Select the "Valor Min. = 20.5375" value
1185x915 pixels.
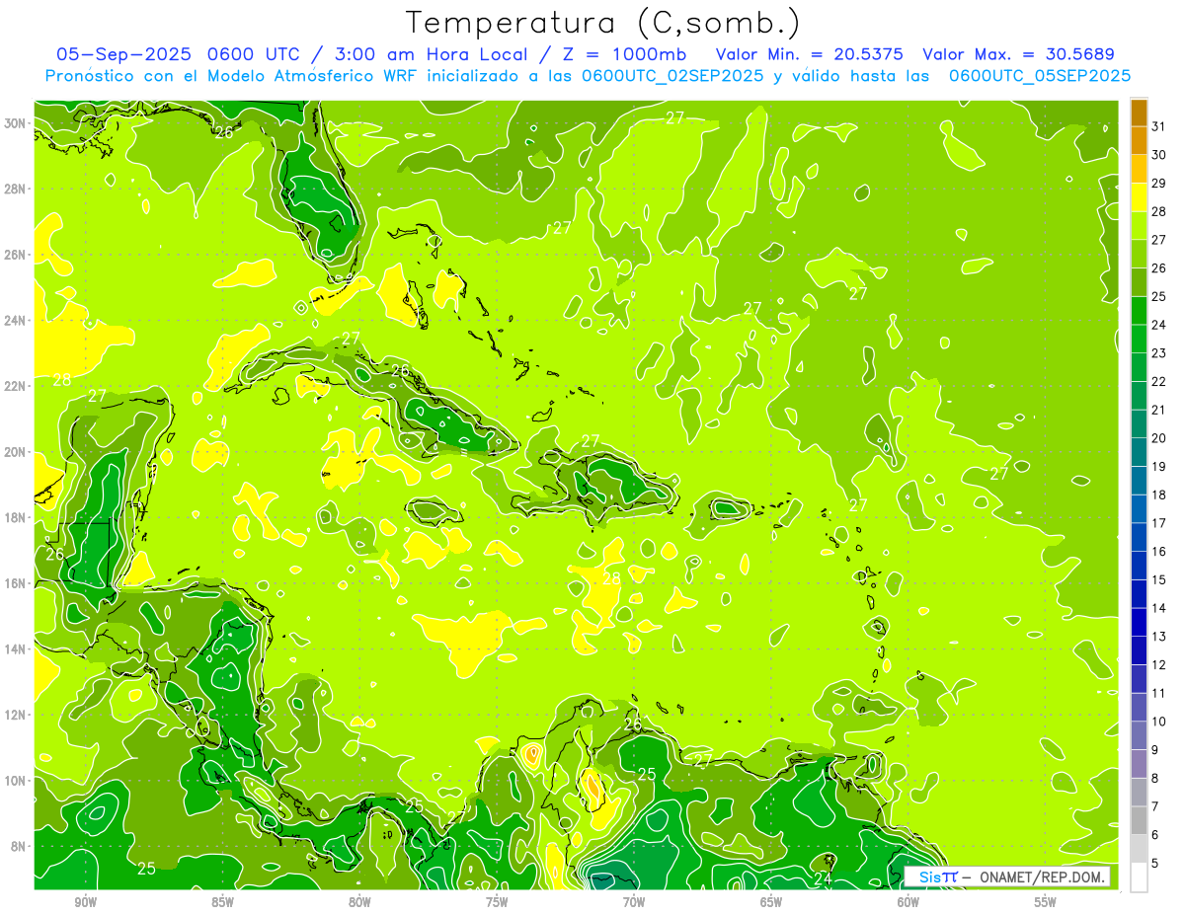809,53
